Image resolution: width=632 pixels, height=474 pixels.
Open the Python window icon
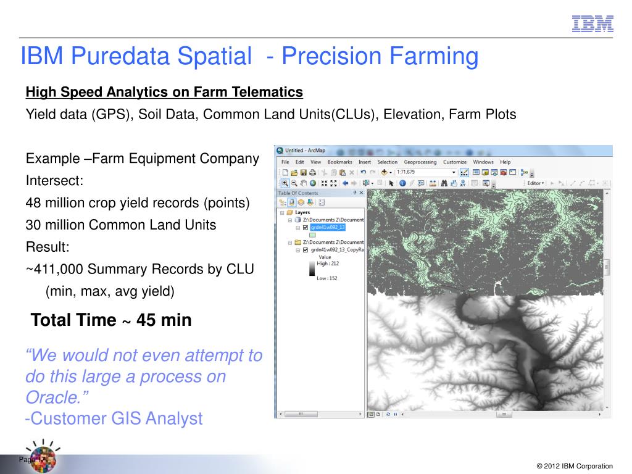(x=513, y=172)
